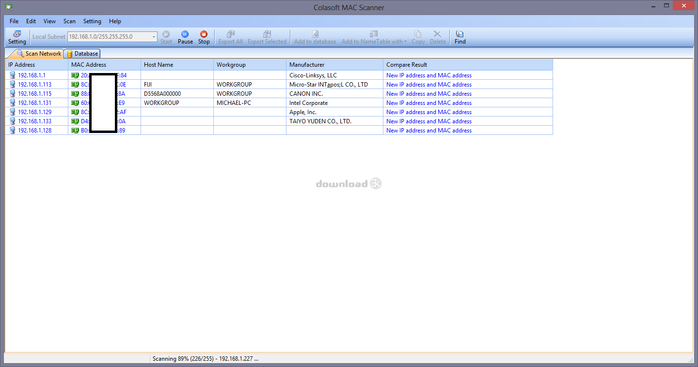698x367 pixels.
Task: Click the Copy toolbar icon
Action: [418, 37]
